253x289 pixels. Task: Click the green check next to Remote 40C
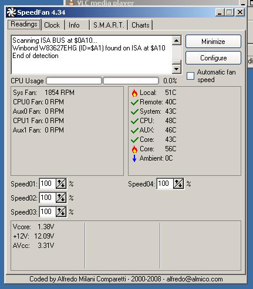(x=134, y=102)
